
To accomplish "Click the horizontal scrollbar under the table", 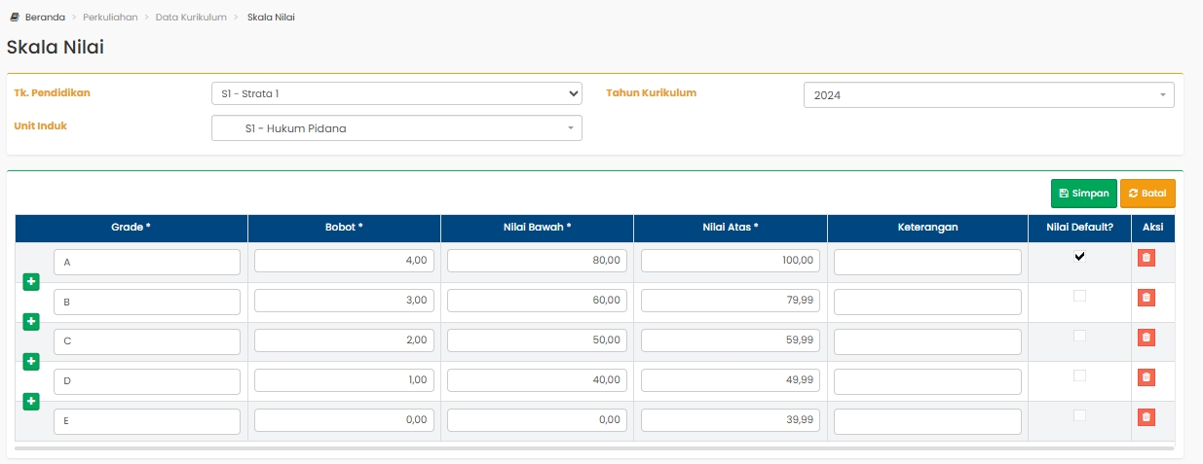I will pos(594,448).
